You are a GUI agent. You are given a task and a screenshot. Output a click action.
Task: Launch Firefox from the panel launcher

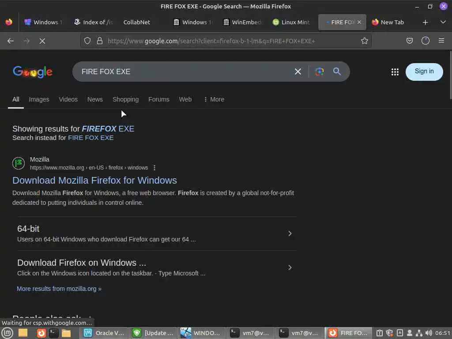pos(41,333)
